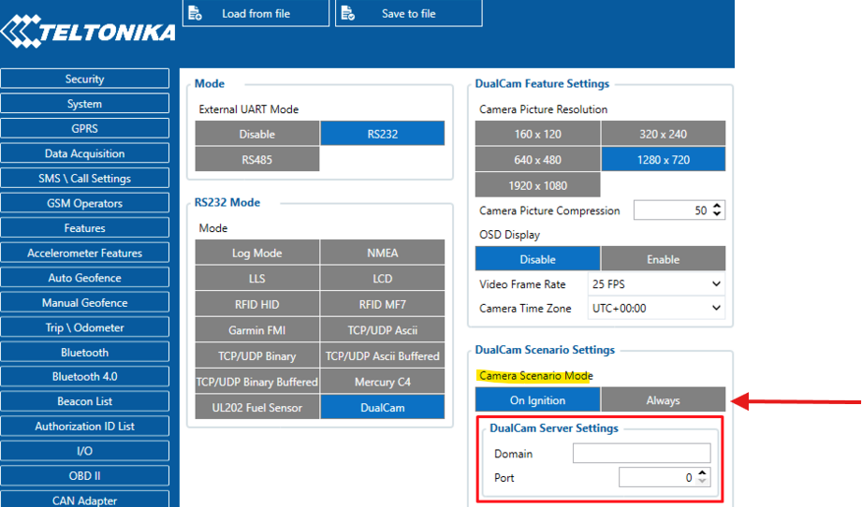Open the Bluetooth section
This screenshot has width=862, height=507.
click(84, 352)
